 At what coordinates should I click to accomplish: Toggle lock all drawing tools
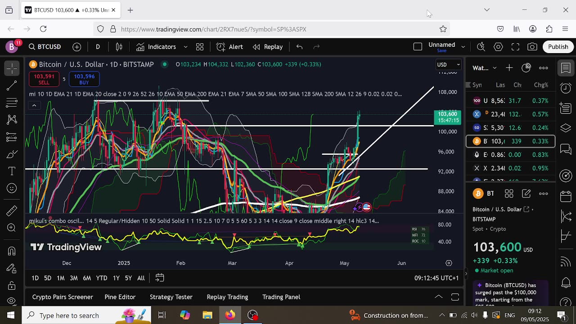pos(12,286)
